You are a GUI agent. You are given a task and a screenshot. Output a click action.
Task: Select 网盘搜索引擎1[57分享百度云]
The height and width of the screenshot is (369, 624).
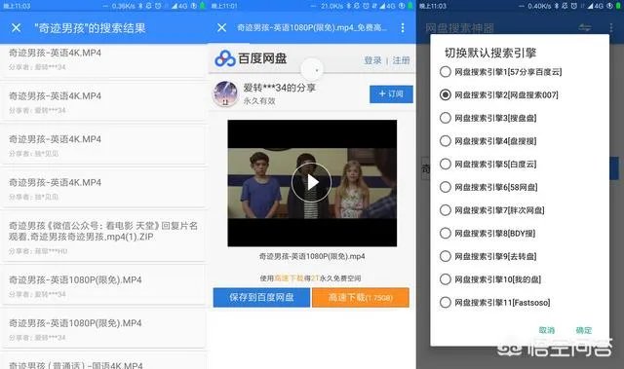501,72
